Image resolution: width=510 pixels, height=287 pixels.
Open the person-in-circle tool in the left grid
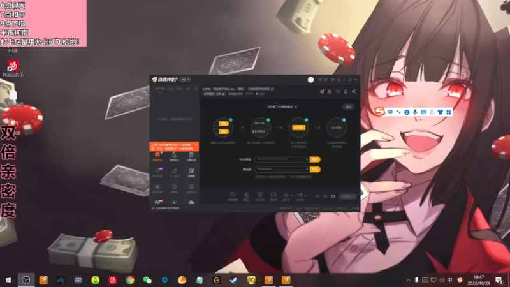click(x=157, y=188)
